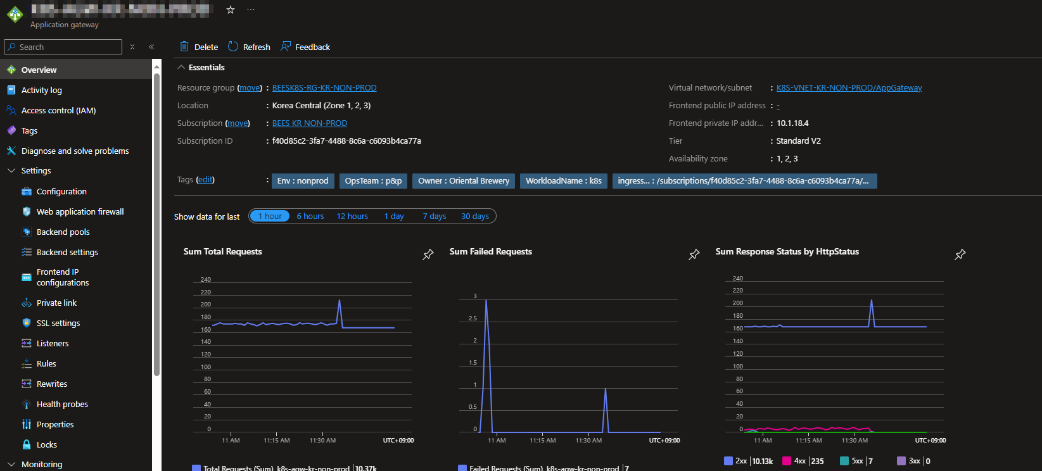Click the Delete trash icon
This screenshot has height=471, width=1042.
pyautogui.click(x=184, y=46)
